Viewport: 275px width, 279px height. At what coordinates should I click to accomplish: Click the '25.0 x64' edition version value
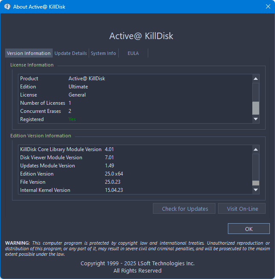pos(114,174)
